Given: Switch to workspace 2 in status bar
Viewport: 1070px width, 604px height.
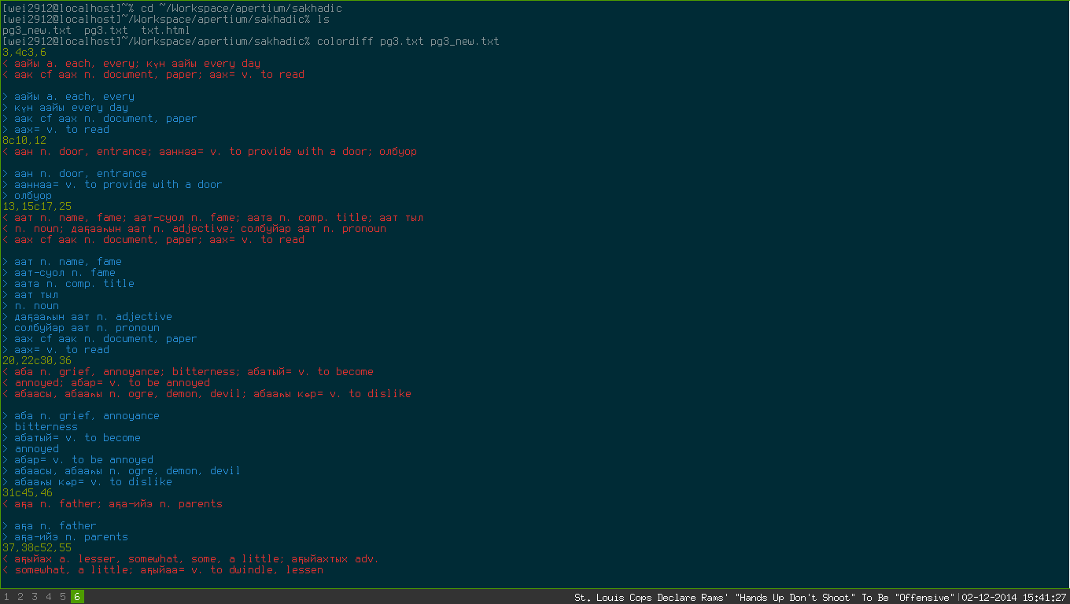Looking at the screenshot, I should 20,597.
